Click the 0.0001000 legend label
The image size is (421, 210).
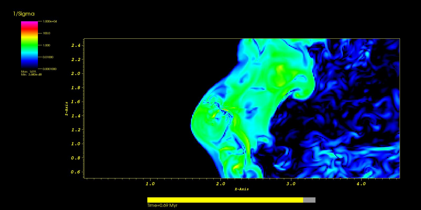(x=49, y=69)
